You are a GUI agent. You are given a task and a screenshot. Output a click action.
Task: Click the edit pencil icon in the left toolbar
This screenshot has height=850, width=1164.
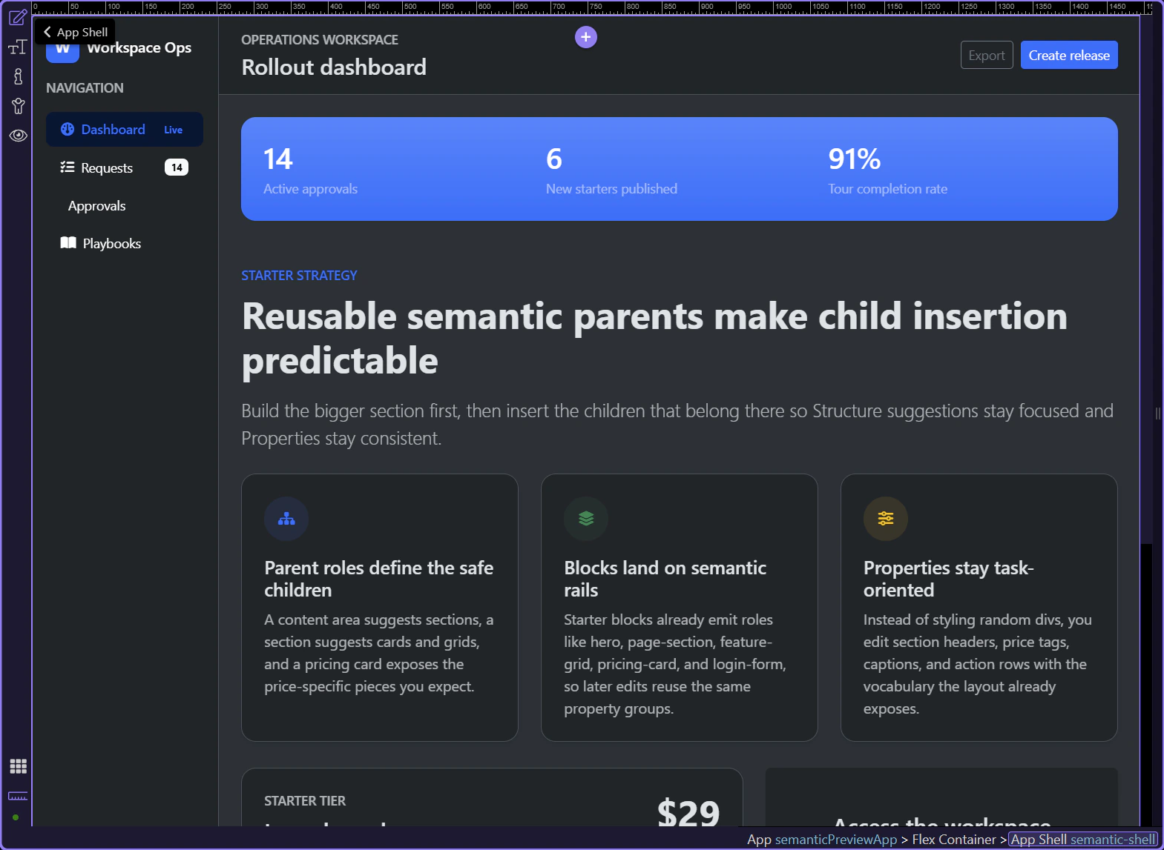18,18
